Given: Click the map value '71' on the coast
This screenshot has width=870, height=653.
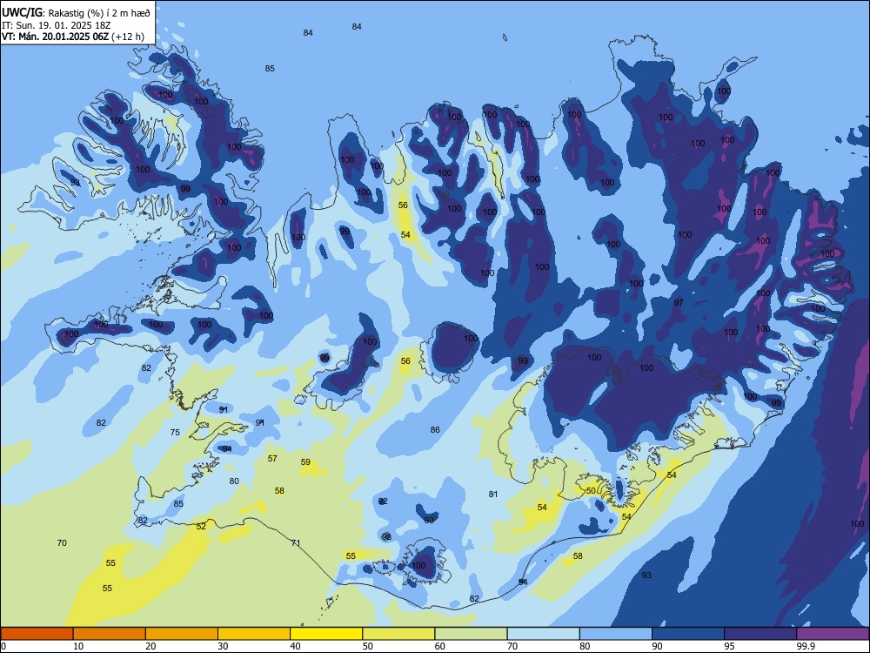Looking at the screenshot, I should pos(296,543).
